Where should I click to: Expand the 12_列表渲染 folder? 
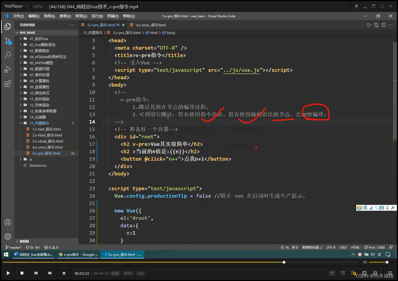coord(21,105)
